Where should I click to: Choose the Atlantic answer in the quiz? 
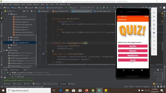click(x=133, y=51)
